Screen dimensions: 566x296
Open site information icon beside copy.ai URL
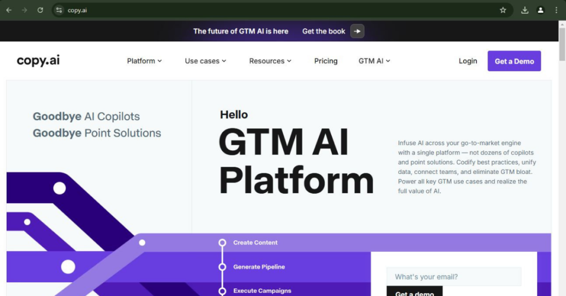[x=59, y=10]
